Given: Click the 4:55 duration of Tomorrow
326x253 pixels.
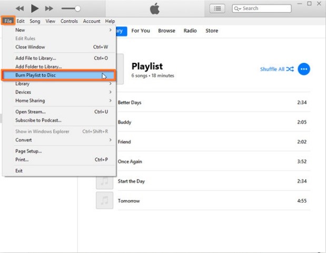Looking at the screenshot, I should click(302, 201).
